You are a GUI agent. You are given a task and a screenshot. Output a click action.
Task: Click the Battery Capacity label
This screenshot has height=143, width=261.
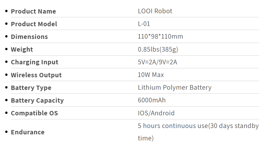tap(37, 100)
